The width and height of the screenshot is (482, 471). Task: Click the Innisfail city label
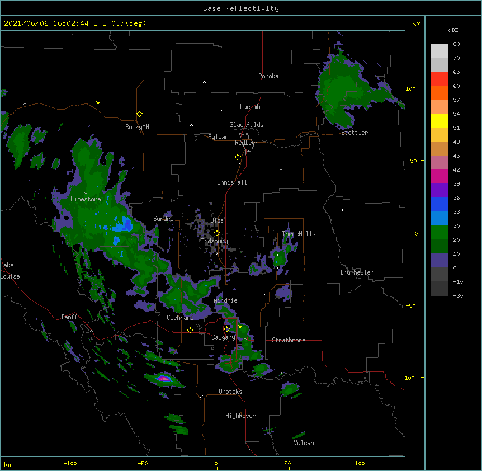pos(232,182)
